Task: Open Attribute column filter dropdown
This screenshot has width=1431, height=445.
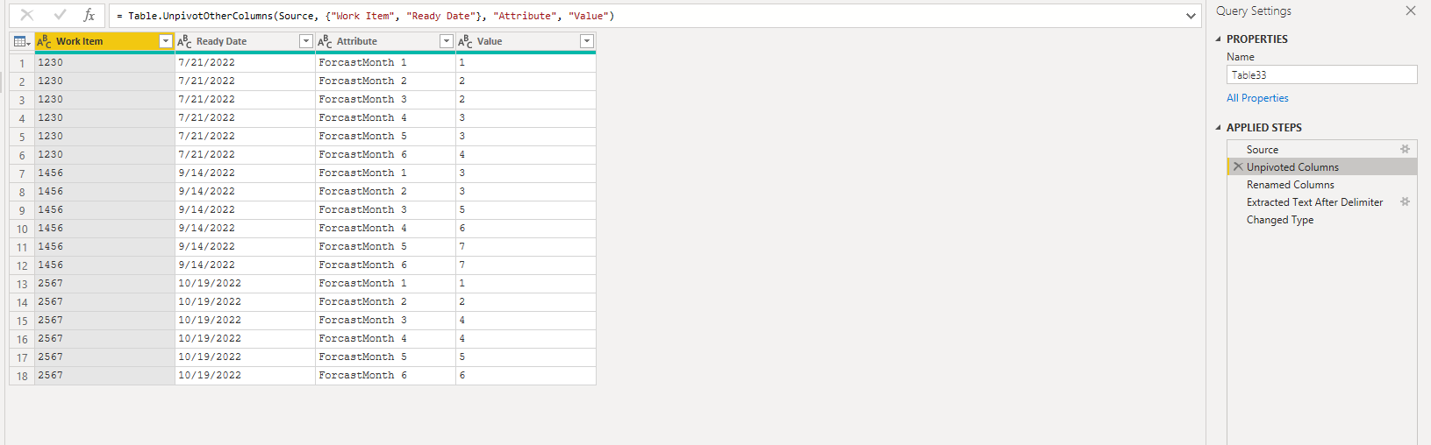Action: pos(446,41)
